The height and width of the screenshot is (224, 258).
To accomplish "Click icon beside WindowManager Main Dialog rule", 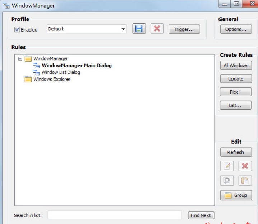I will [36, 66].
